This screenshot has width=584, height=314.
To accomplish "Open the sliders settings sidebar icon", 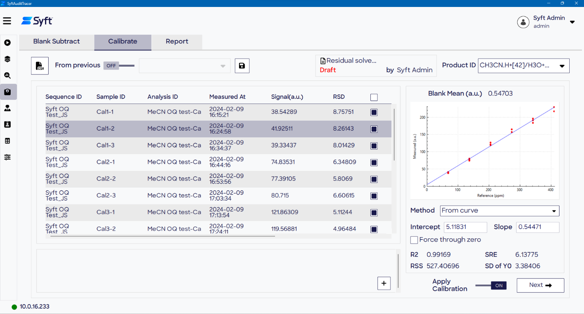I will pos(7,157).
